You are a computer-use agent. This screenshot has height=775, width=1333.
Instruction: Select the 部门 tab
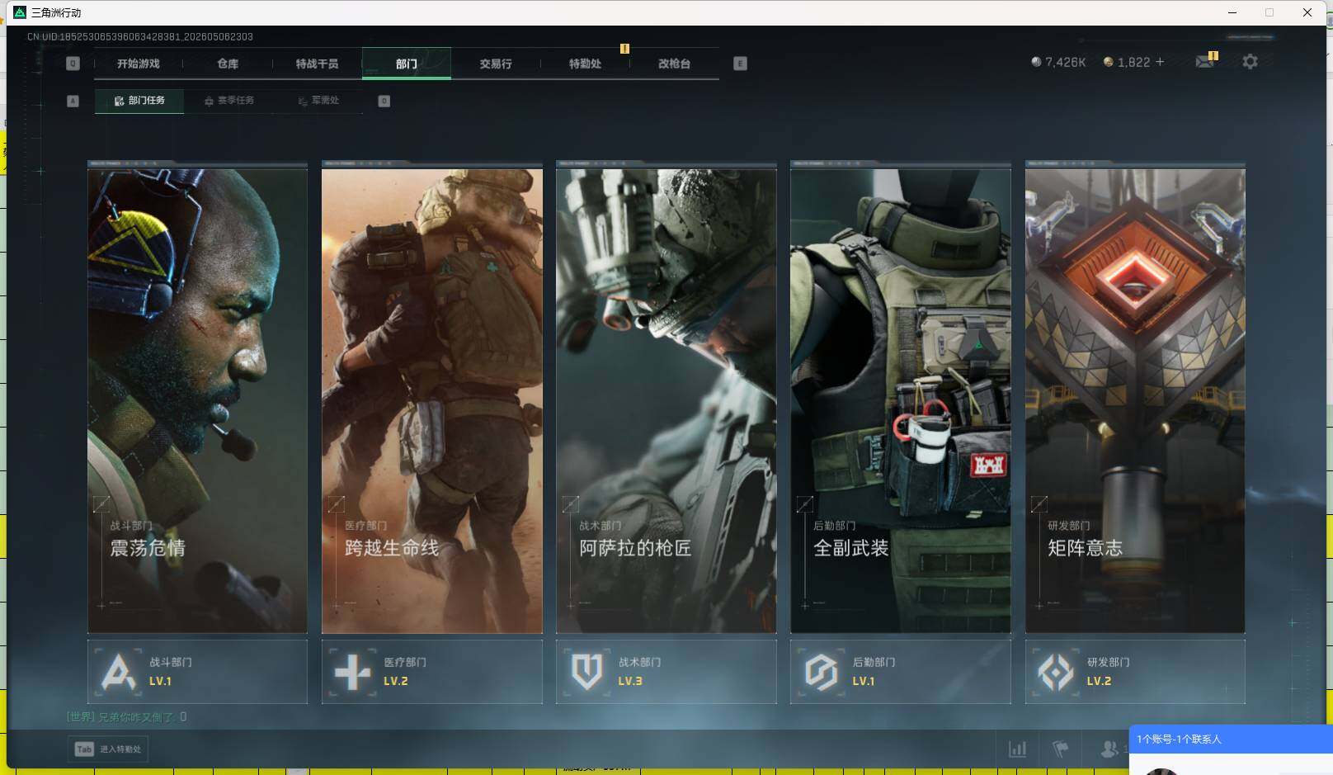(406, 64)
